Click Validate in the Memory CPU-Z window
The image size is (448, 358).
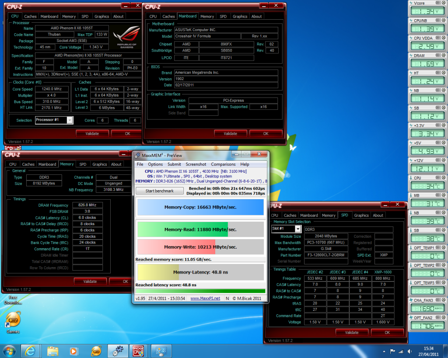(x=90, y=281)
